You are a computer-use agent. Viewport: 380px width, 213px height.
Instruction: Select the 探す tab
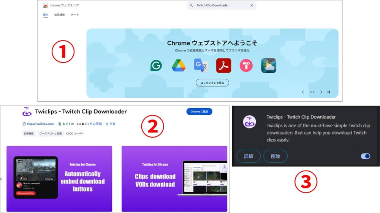pyautogui.click(x=46, y=15)
